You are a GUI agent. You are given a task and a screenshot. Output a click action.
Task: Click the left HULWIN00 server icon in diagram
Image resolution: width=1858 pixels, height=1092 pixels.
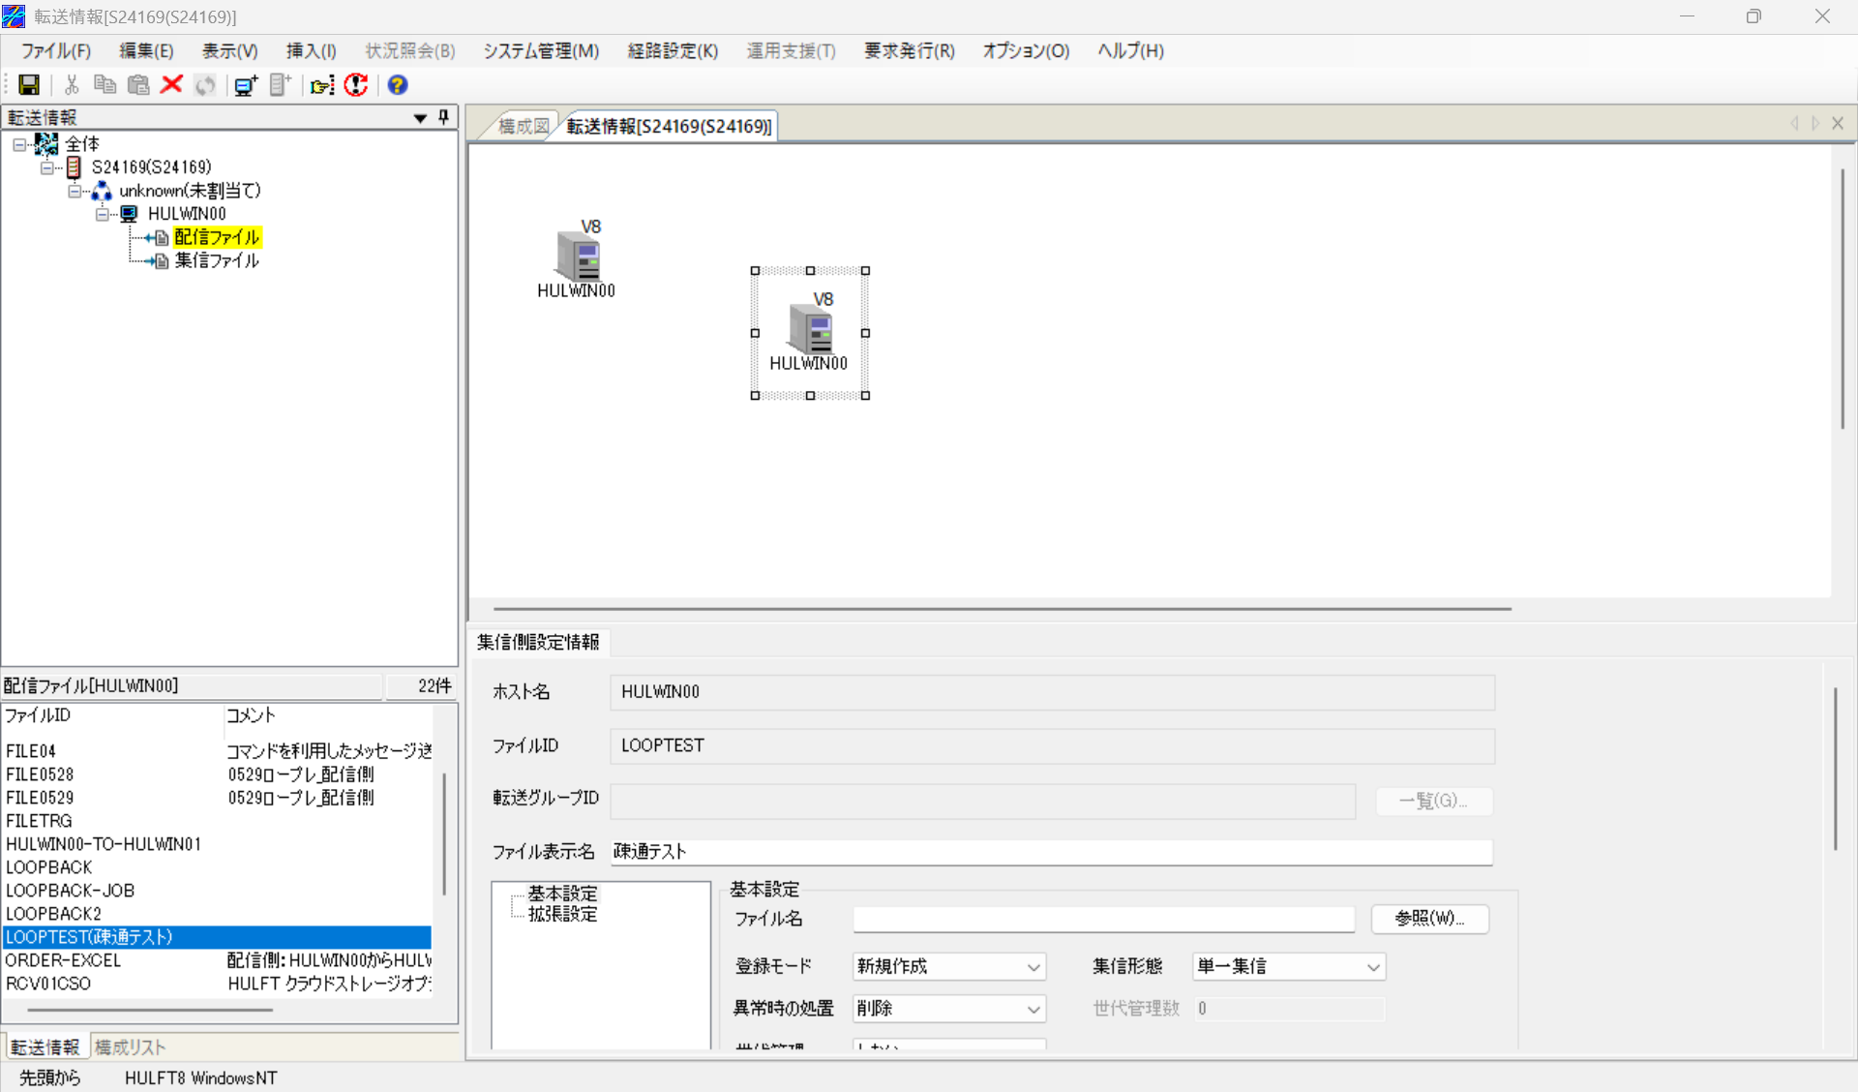click(x=578, y=258)
